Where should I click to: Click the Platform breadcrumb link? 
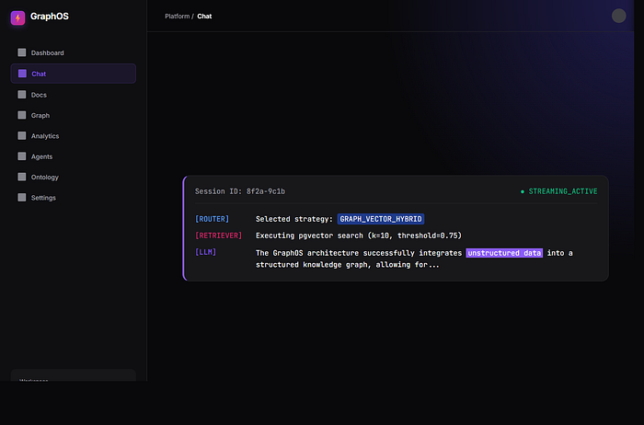pos(177,17)
